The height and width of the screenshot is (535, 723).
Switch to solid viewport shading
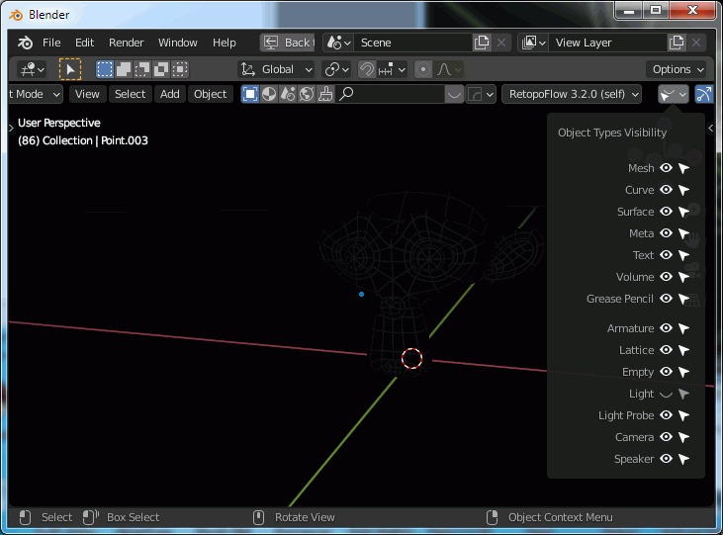tap(269, 94)
